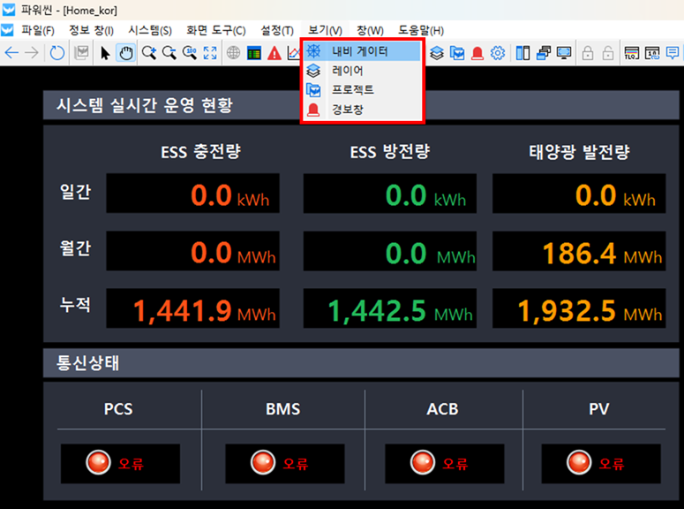The width and height of the screenshot is (684, 509).
Task: Click the zoom 100% magnifier icon
Action: pos(190,53)
